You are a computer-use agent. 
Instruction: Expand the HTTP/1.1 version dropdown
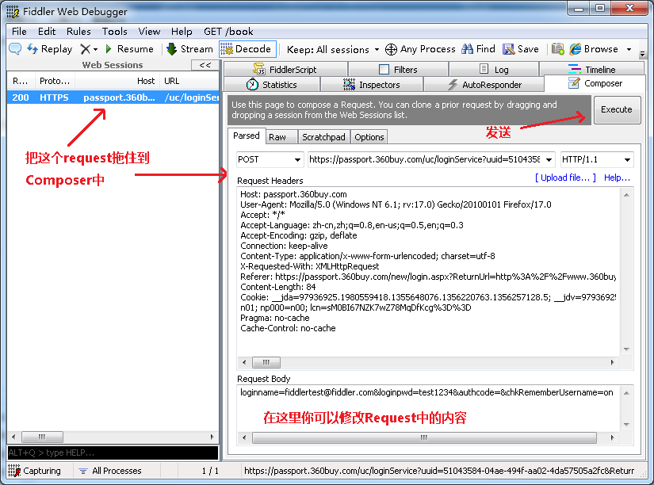pos(596,159)
